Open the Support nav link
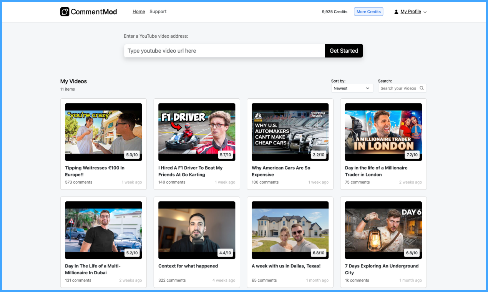488x292 pixels. (x=158, y=12)
